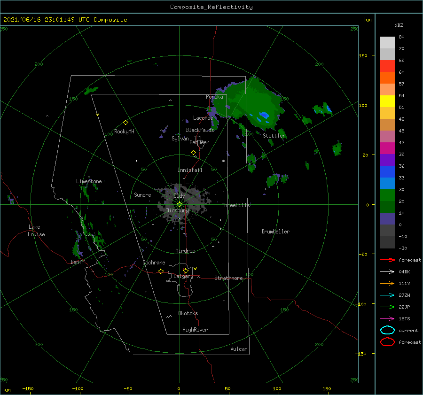Screen dimensions: 423x395
Task: Click the gray ground clutter around Olds
Action: point(183,202)
